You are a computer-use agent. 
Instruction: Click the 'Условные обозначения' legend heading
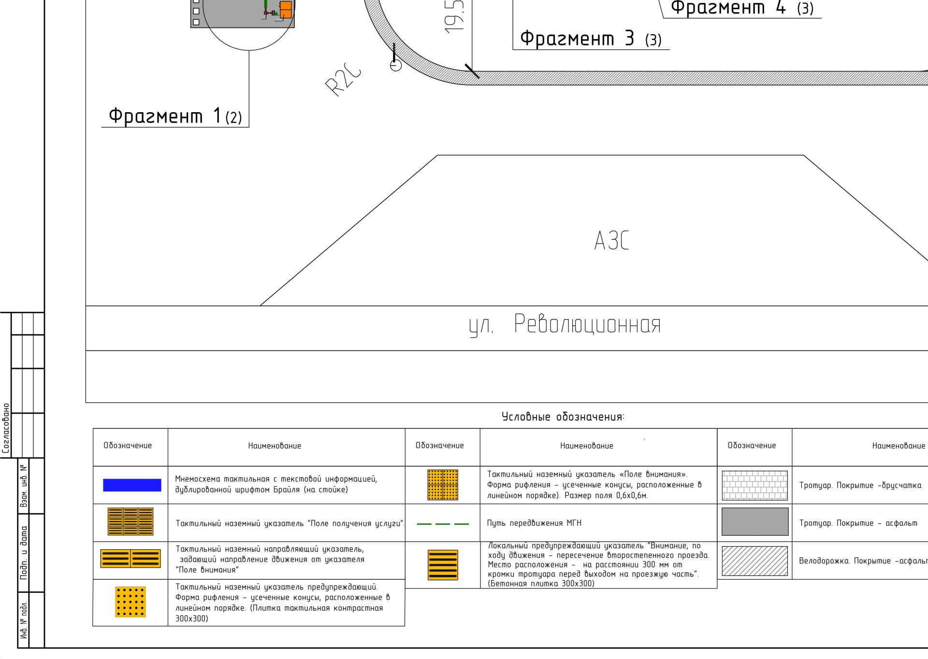(x=563, y=417)
